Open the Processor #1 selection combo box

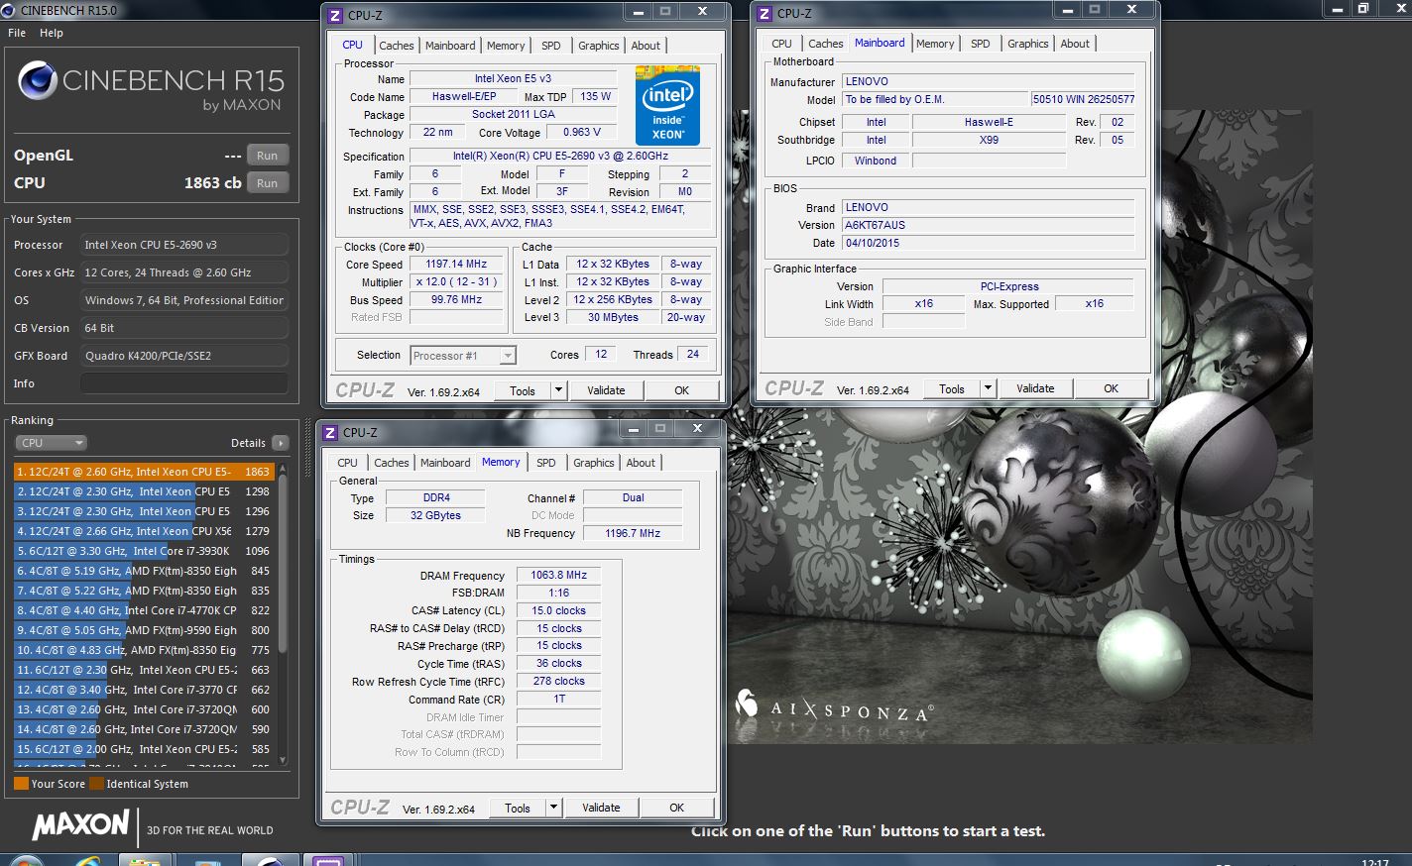point(464,356)
